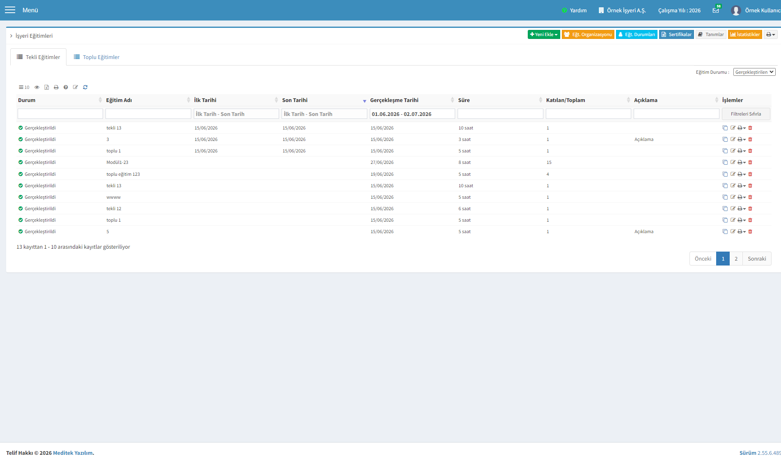This screenshot has height=463, width=781.
Task: Open the row count list icon showing 10
Action: pos(24,87)
